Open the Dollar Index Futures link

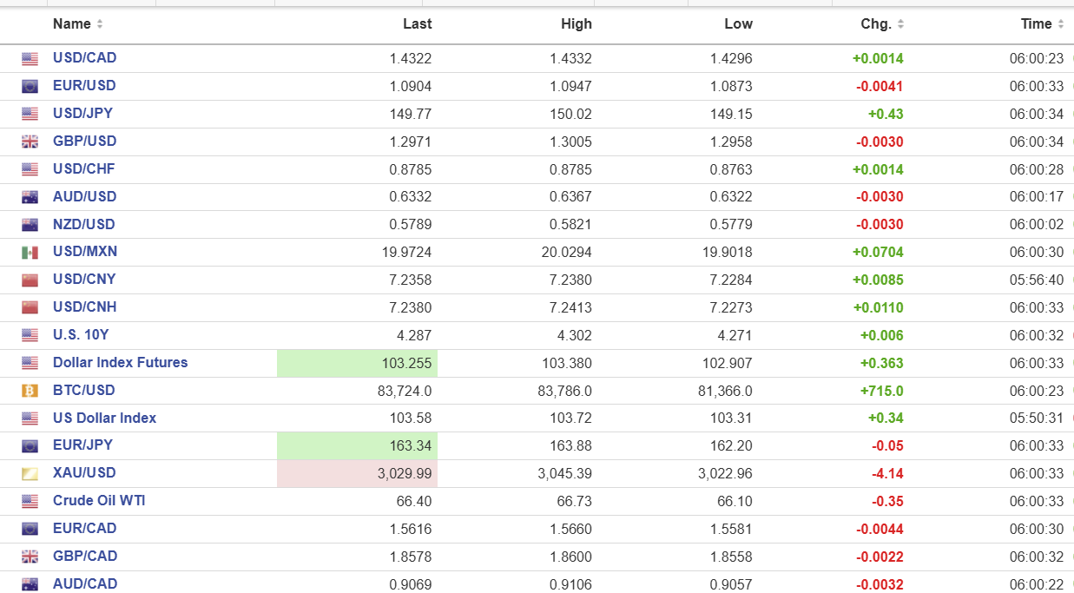click(x=120, y=363)
